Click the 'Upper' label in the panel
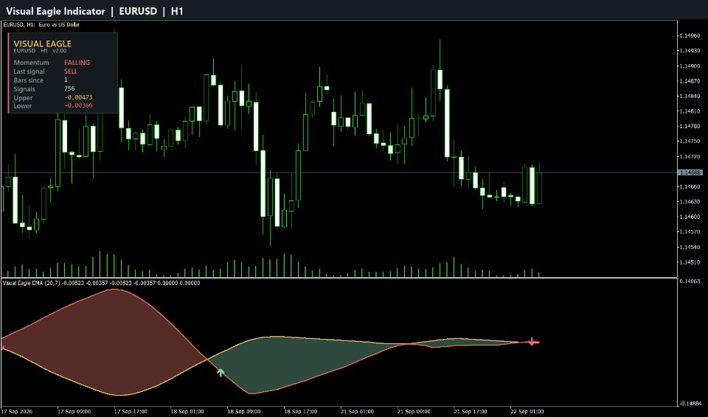Image resolution: width=708 pixels, height=417 pixels. point(23,98)
